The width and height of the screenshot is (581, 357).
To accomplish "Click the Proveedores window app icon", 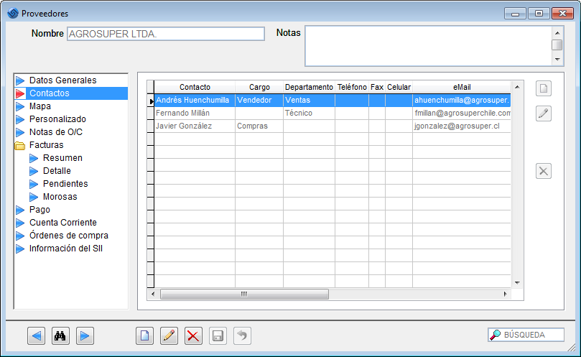I will [13, 14].
